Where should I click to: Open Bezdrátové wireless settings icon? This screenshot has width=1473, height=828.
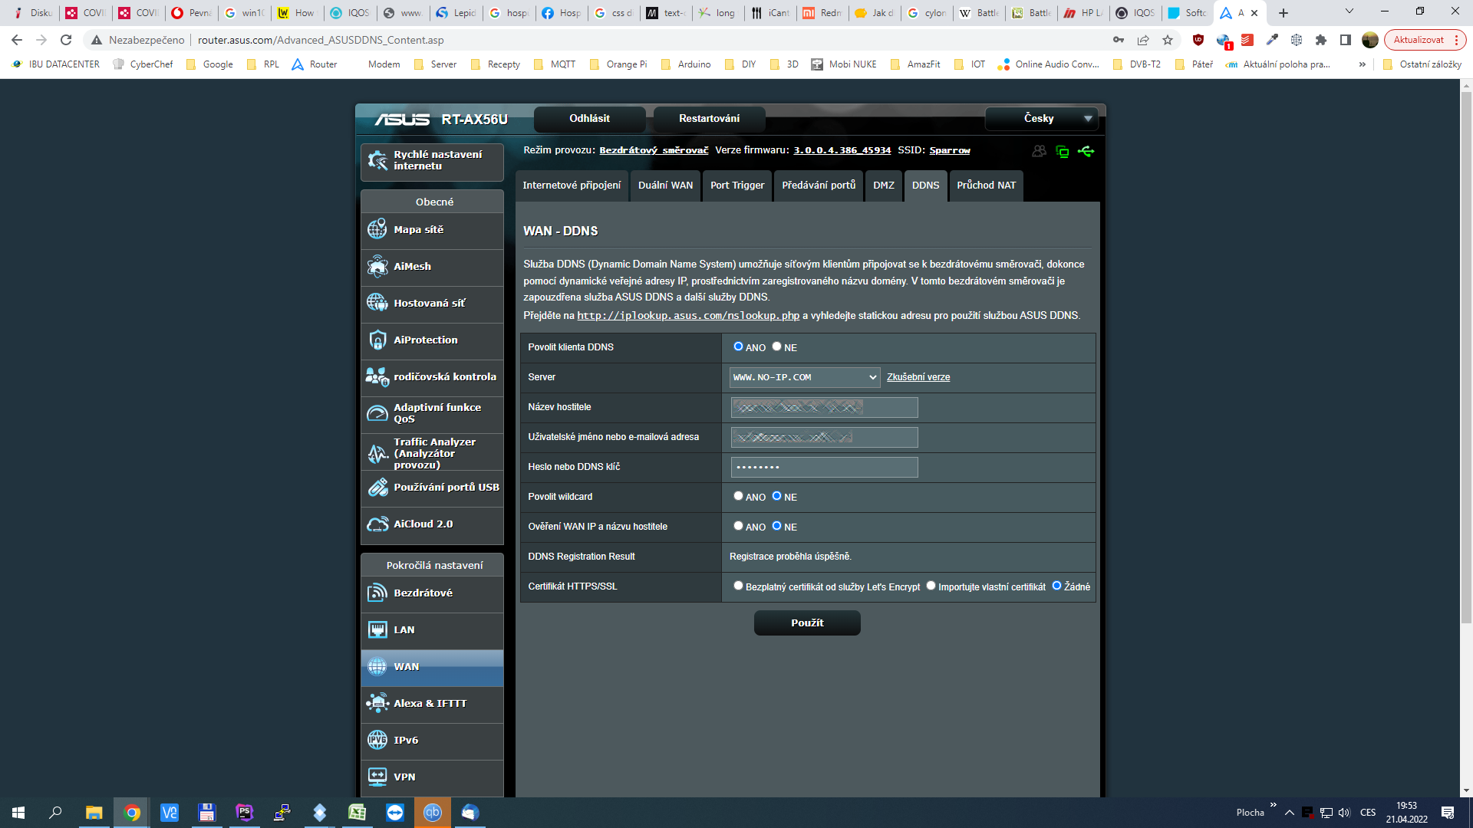[377, 593]
